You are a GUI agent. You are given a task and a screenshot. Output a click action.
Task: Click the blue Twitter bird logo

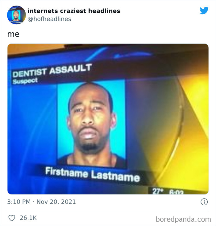(204, 10)
